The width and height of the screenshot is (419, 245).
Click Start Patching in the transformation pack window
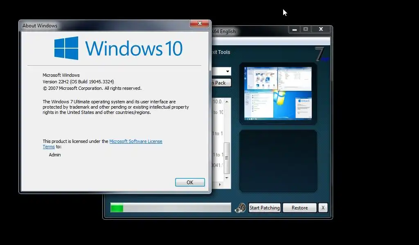tap(265, 208)
